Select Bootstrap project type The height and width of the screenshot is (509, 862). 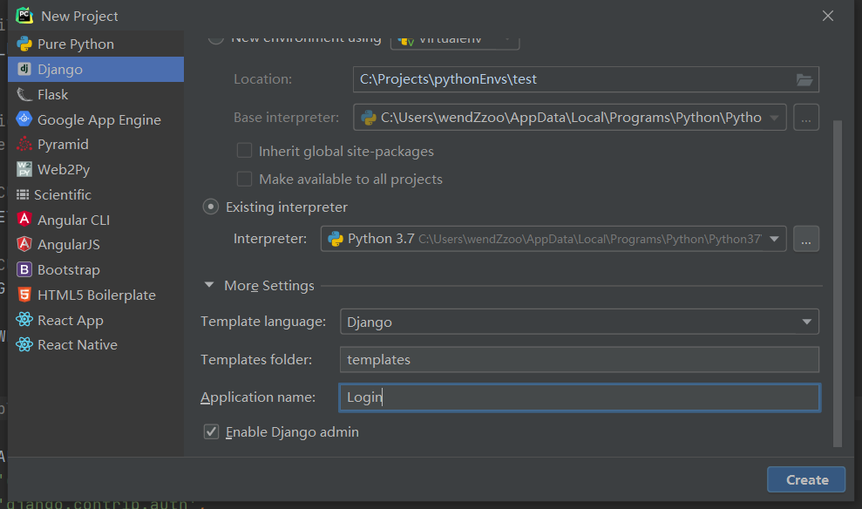pyautogui.click(x=96, y=269)
